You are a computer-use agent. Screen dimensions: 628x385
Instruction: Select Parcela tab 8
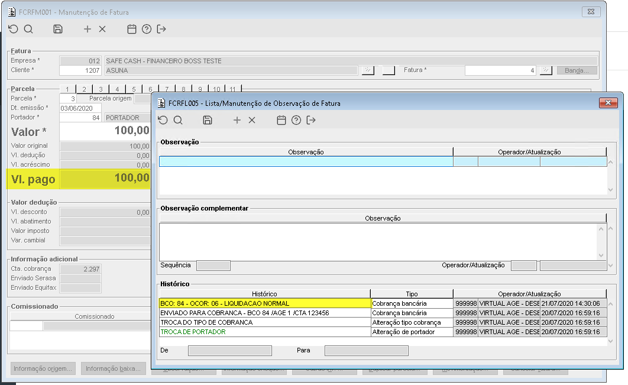coord(183,89)
